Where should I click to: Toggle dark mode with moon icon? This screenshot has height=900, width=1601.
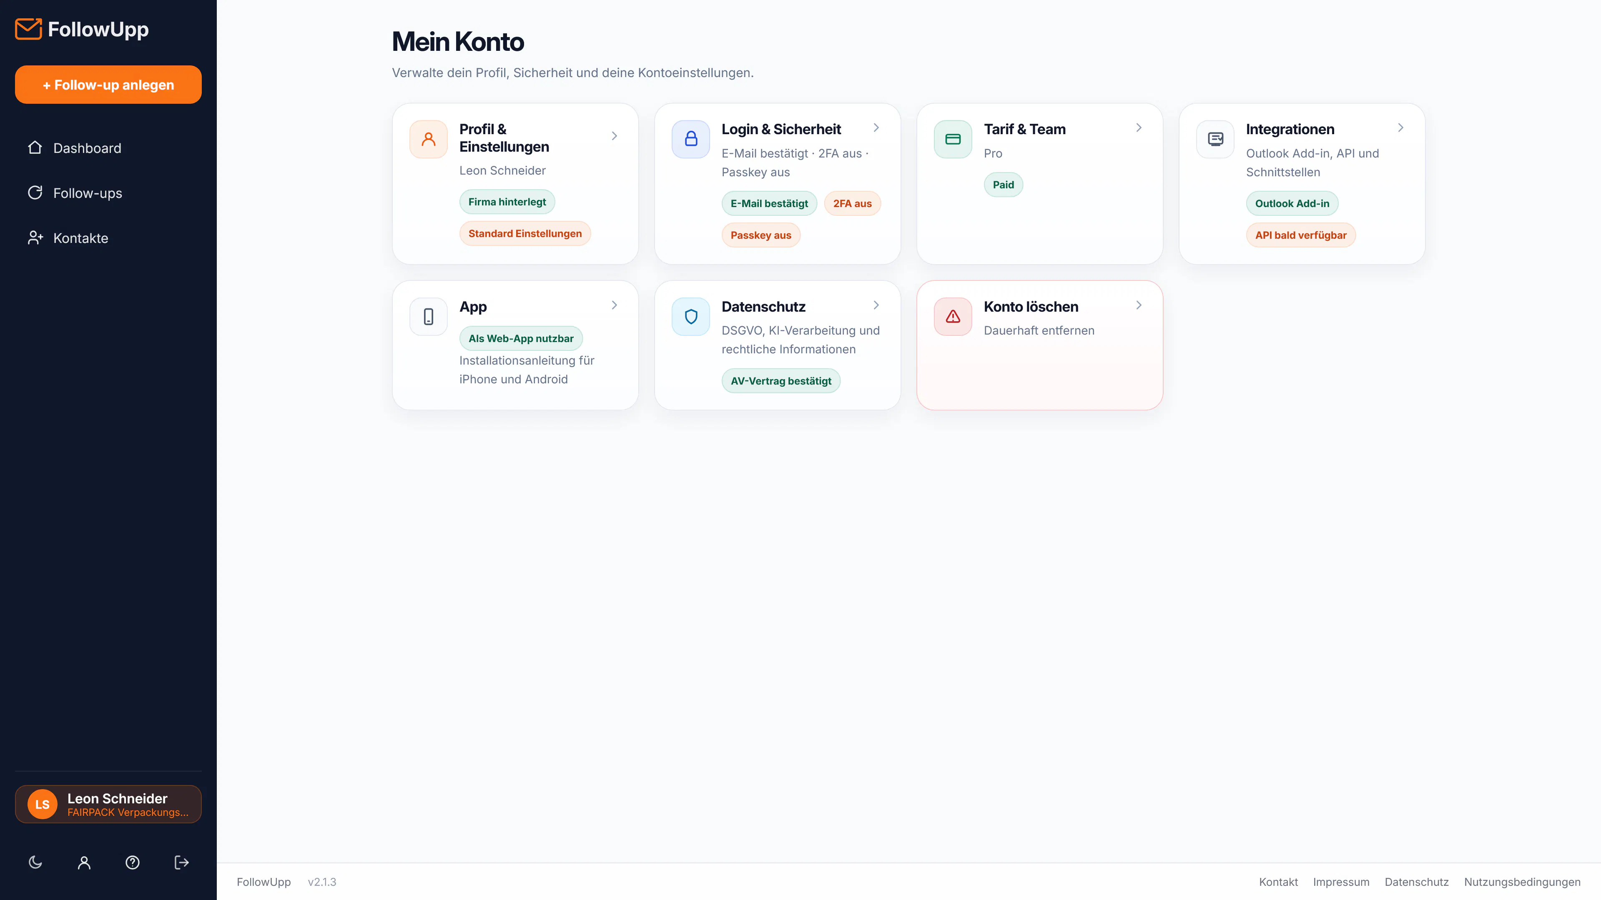35,862
